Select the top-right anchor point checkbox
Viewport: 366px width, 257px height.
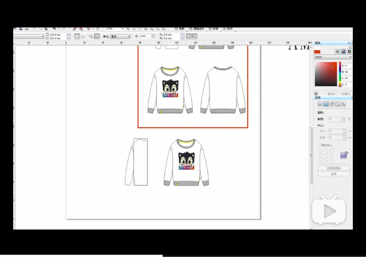coord(332,151)
